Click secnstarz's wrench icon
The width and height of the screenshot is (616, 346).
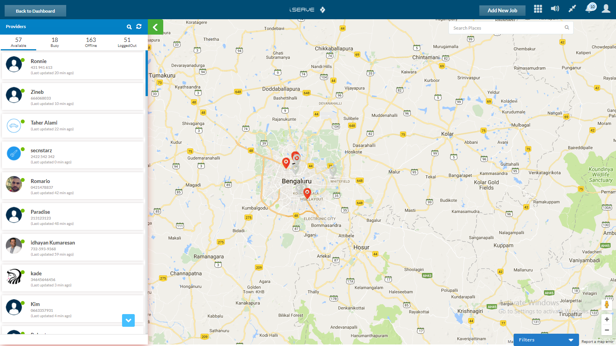[14, 153]
